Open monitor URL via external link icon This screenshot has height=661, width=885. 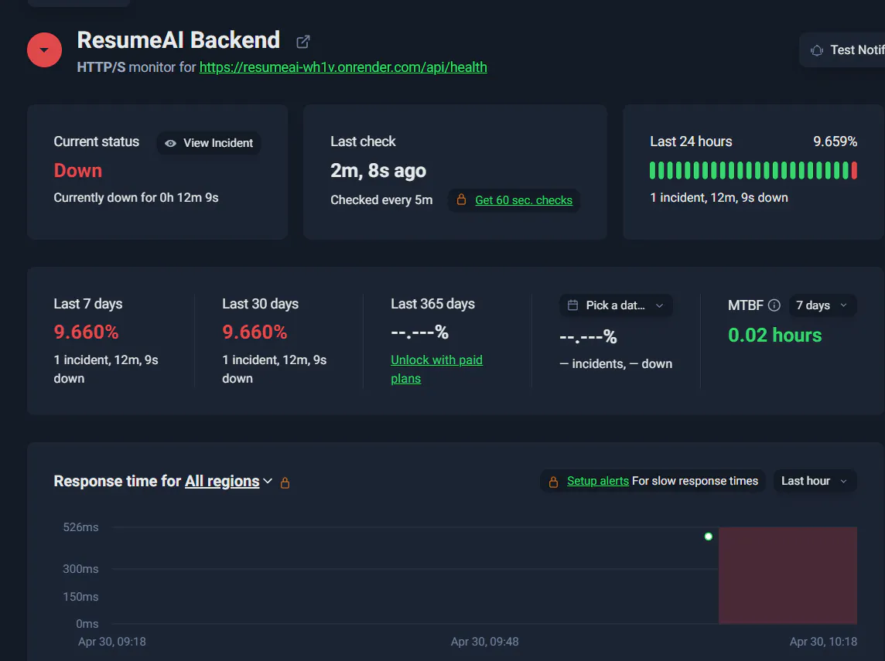[303, 41]
